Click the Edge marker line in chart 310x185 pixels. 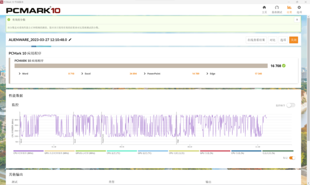coord(177,128)
